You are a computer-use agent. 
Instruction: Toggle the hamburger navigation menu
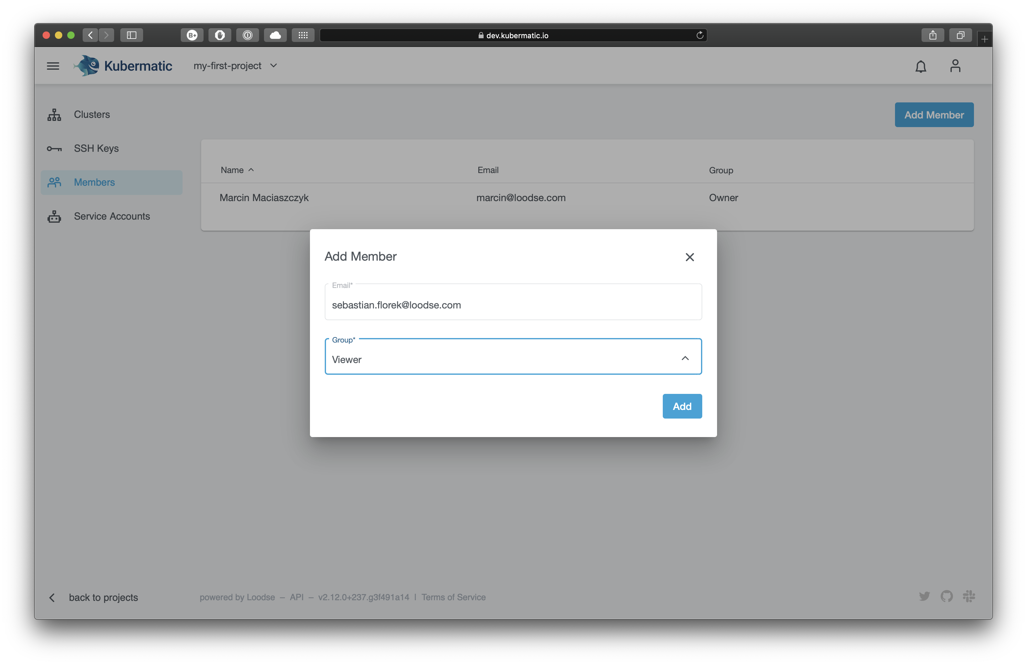tap(53, 66)
